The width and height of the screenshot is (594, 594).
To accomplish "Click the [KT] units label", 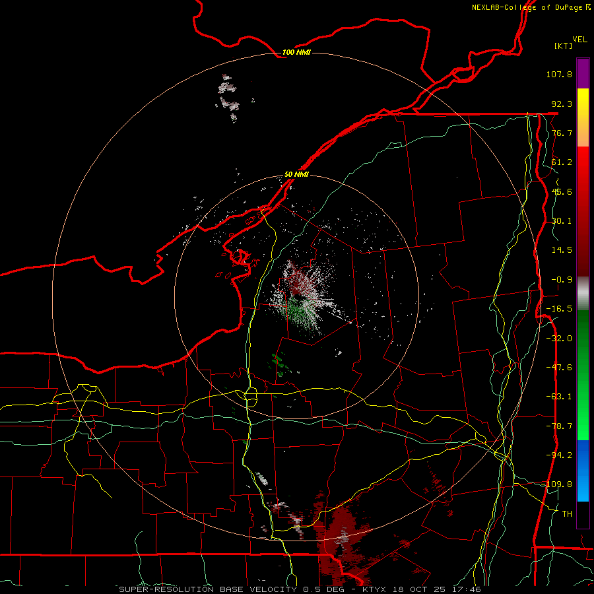I will click(563, 46).
